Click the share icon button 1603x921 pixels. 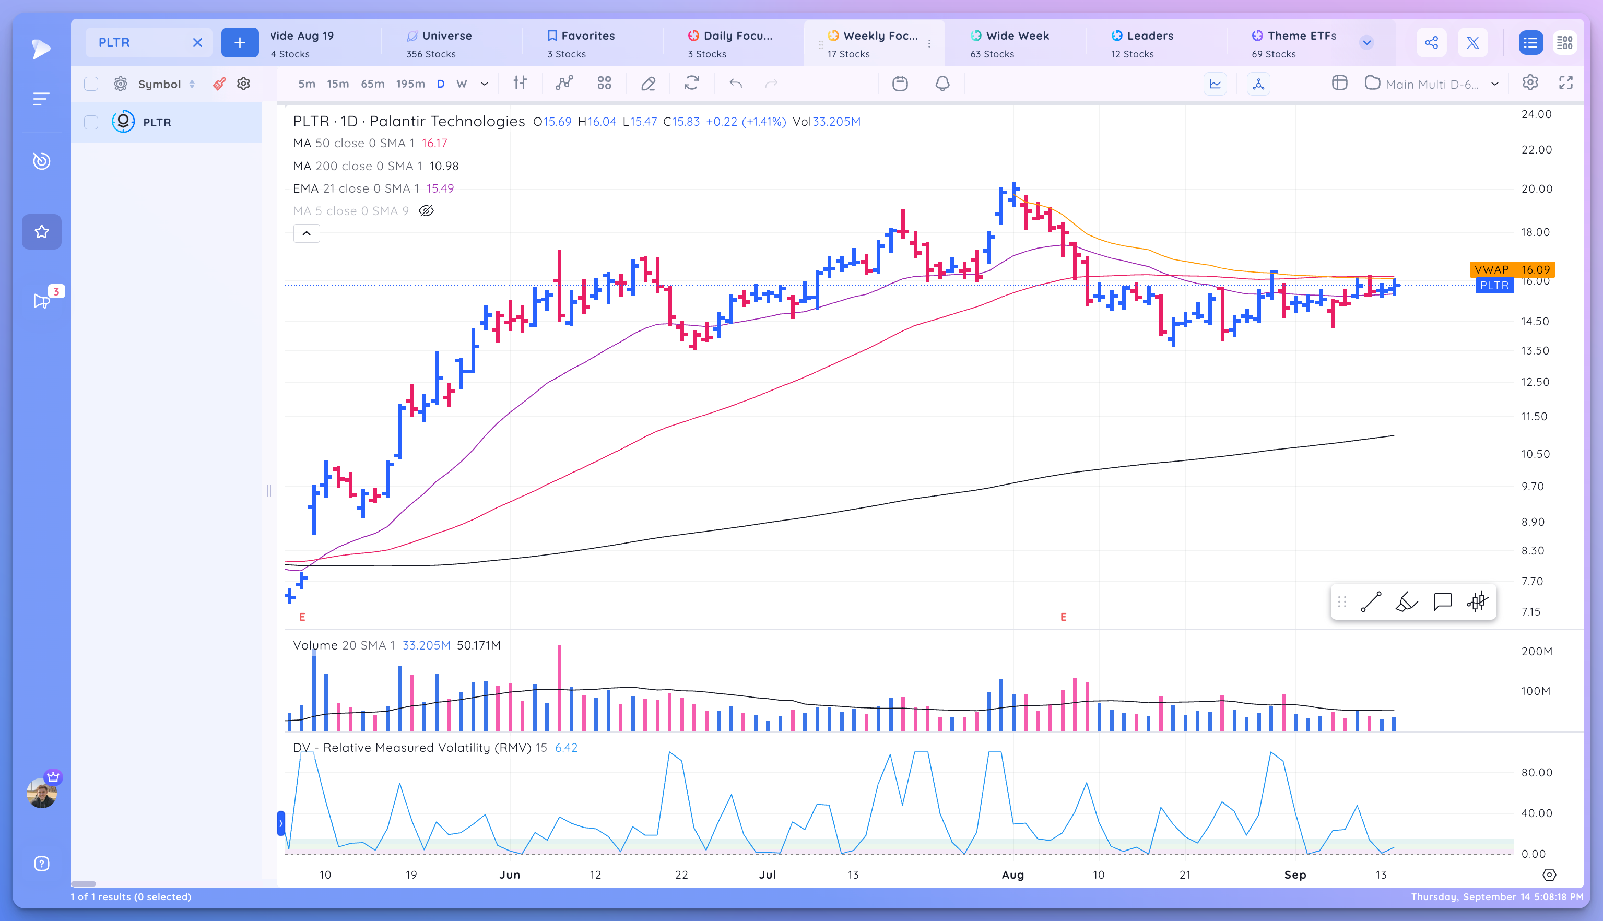(x=1432, y=42)
